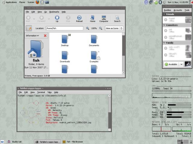Open the Tabs menu in terminal window
This screenshot has width=193, height=144.
(49, 92)
